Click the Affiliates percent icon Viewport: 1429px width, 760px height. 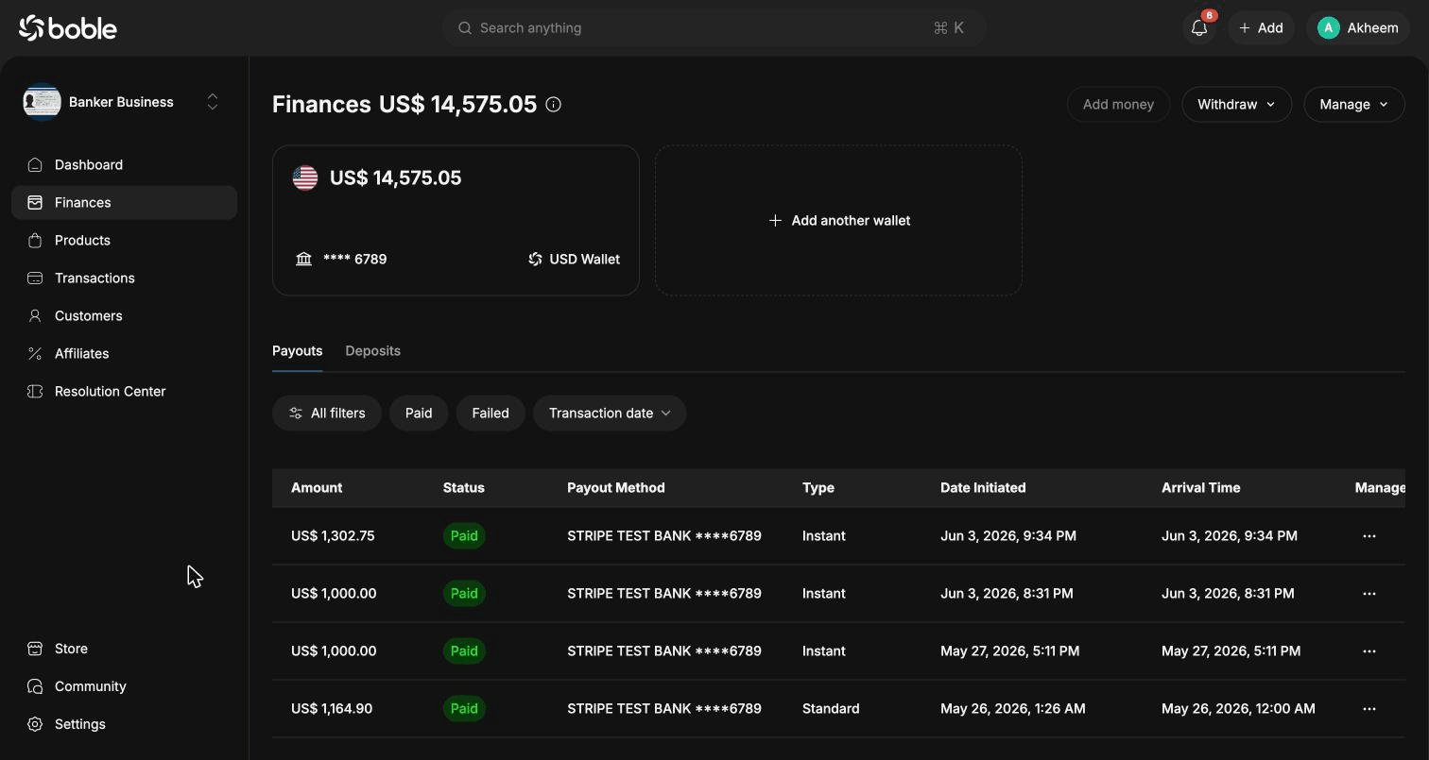pyautogui.click(x=35, y=354)
